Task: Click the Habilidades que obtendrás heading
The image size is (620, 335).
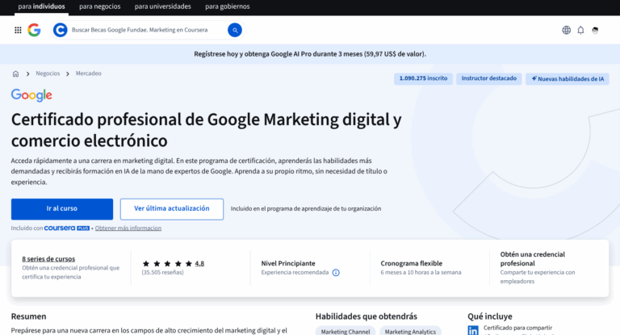Action: point(367,316)
